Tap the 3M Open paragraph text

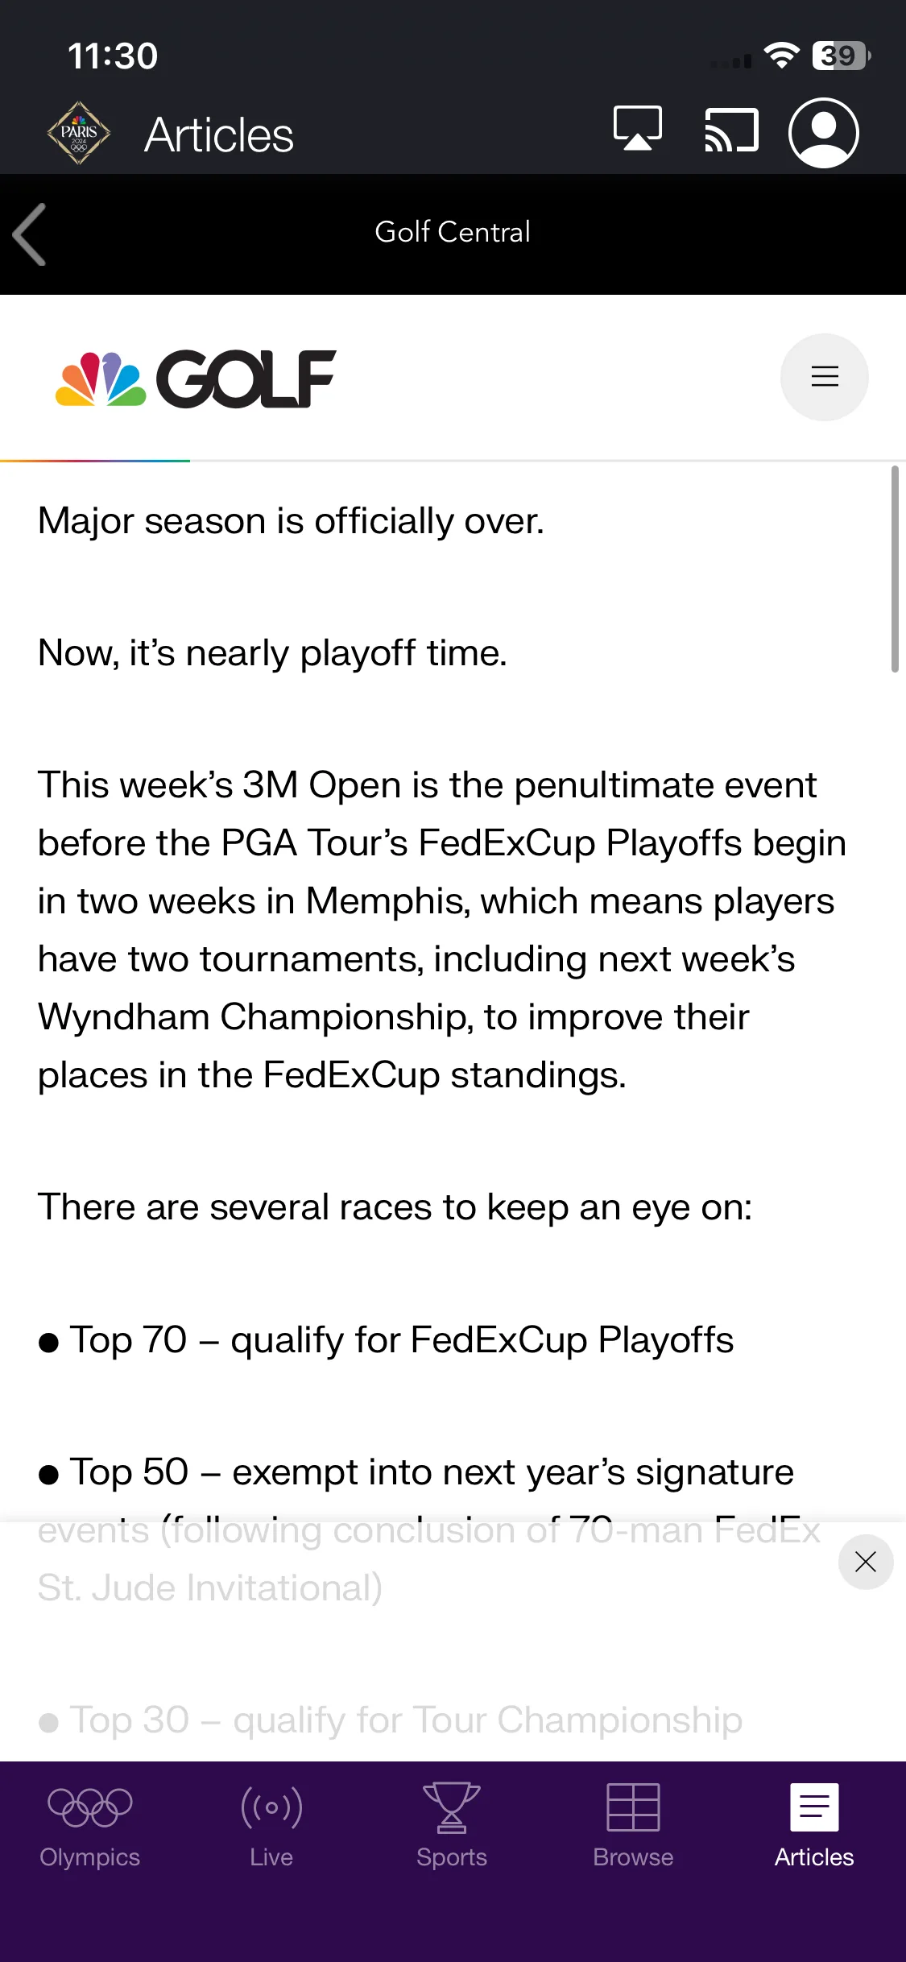tap(442, 929)
